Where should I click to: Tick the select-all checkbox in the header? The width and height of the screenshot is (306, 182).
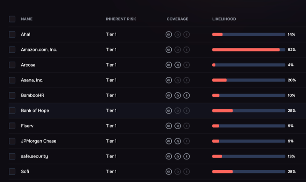(12, 19)
